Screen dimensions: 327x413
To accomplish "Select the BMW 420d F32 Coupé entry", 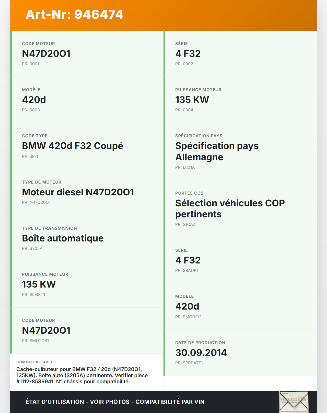I will point(73,146).
